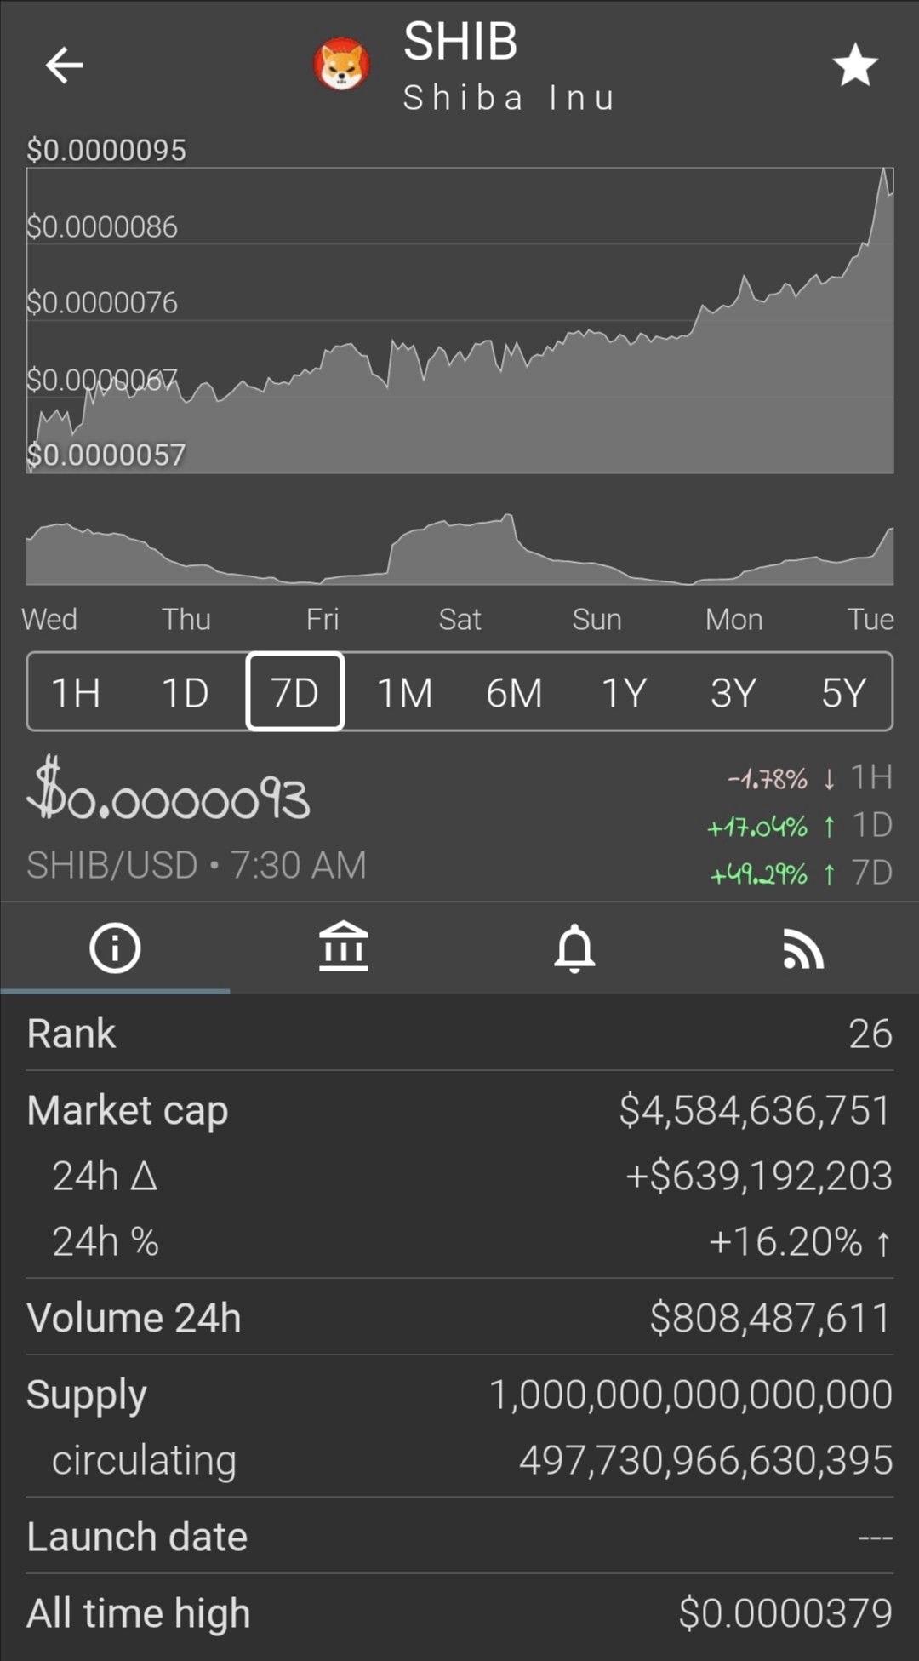Switch chart to 1M range

(x=405, y=692)
